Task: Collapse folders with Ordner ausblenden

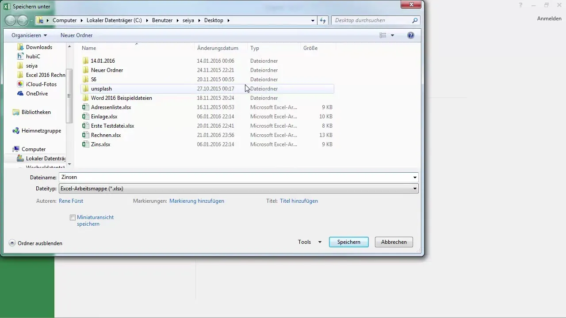Action: (35, 243)
